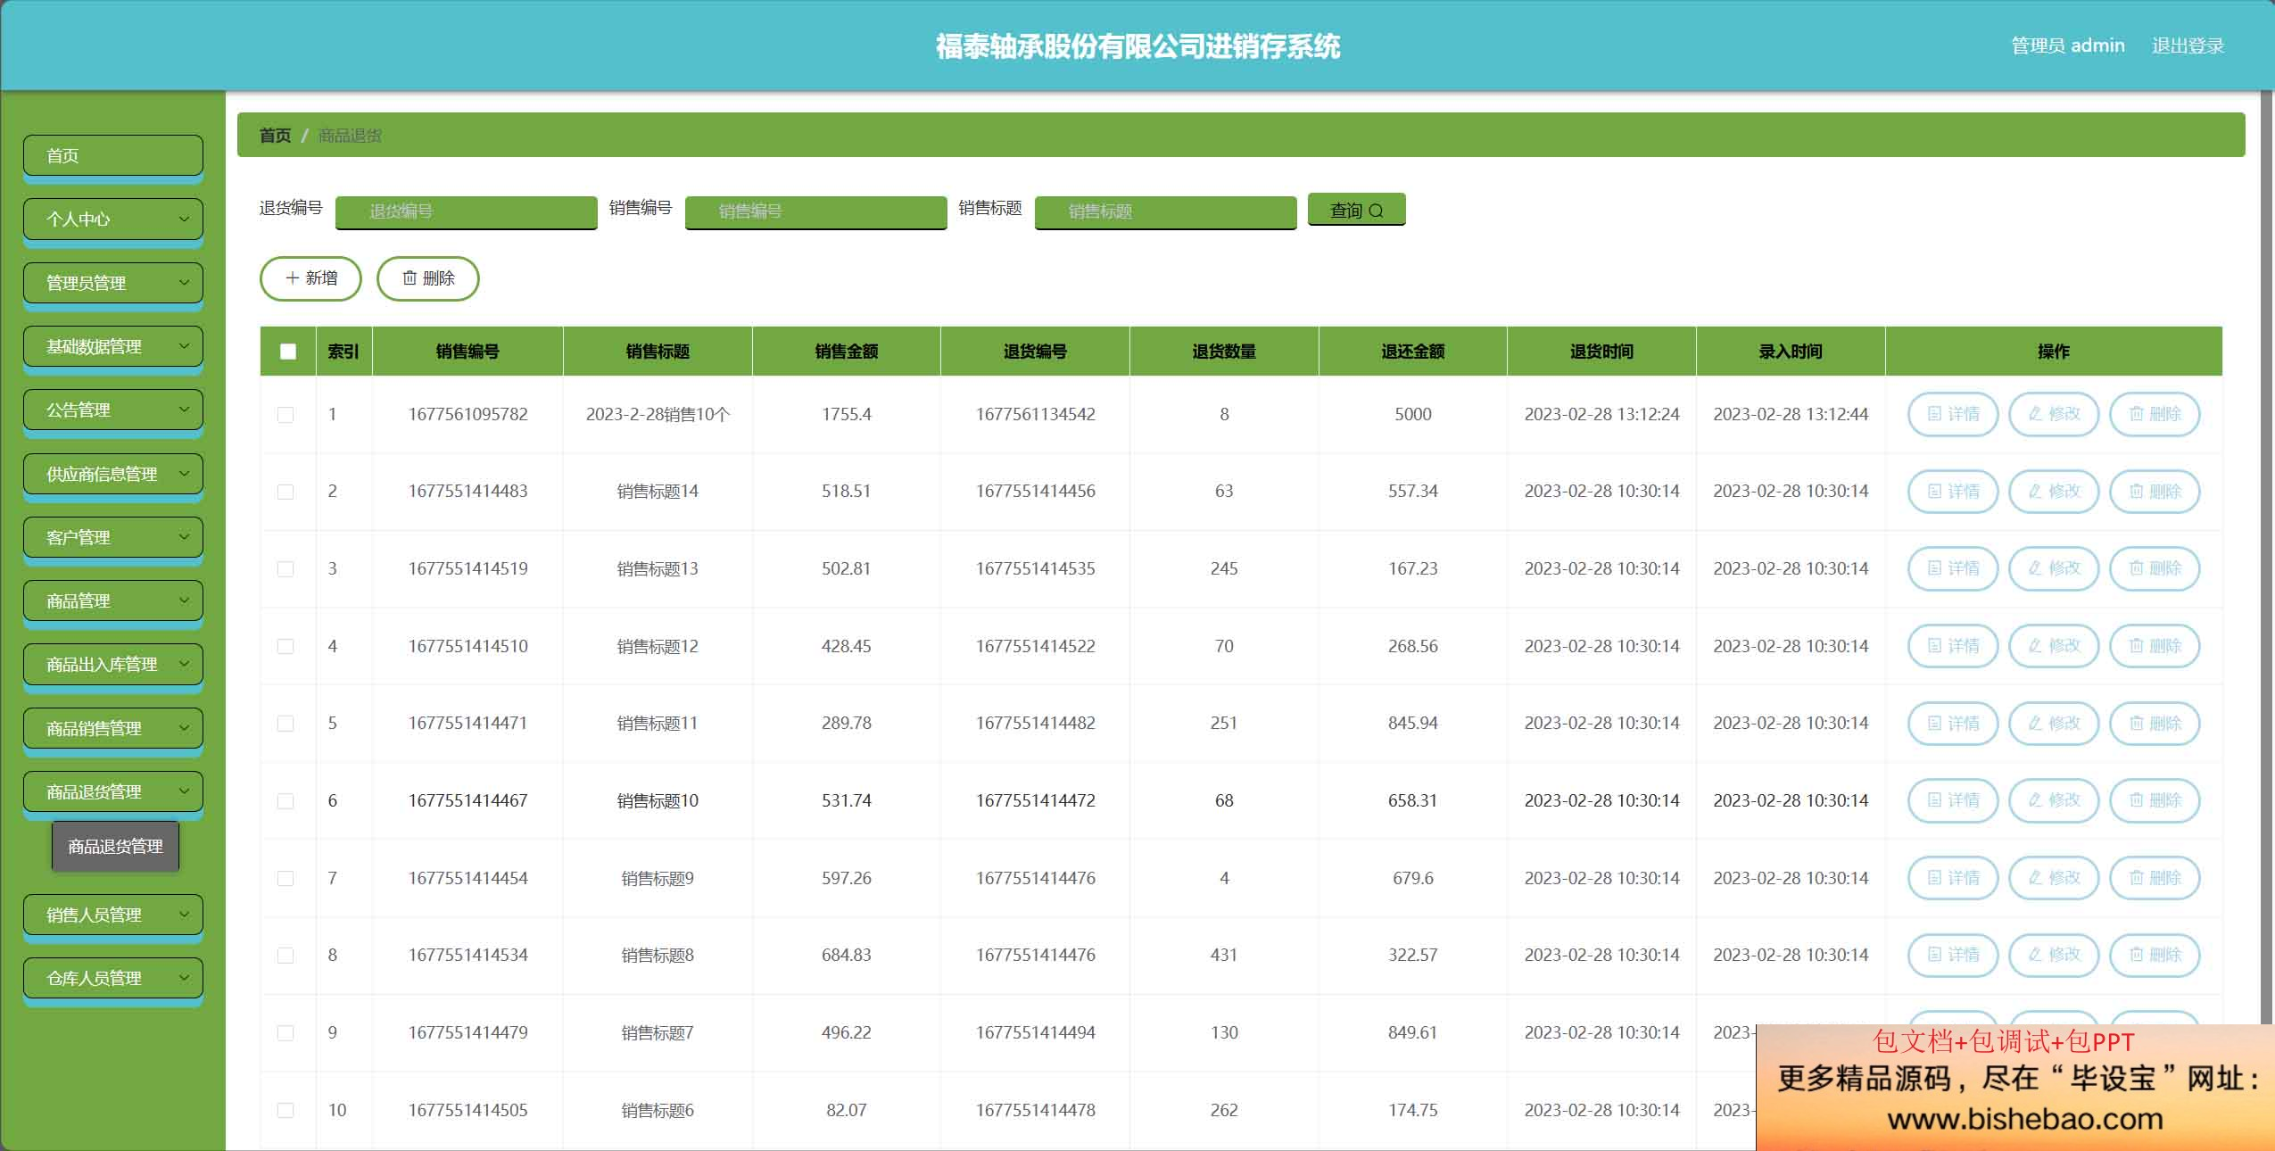View 详情 of 销售标题10 row
2275x1151 pixels.
pyautogui.click(x=1952, y=800)
